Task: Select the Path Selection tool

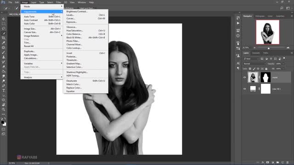Action: click(3, 95)
